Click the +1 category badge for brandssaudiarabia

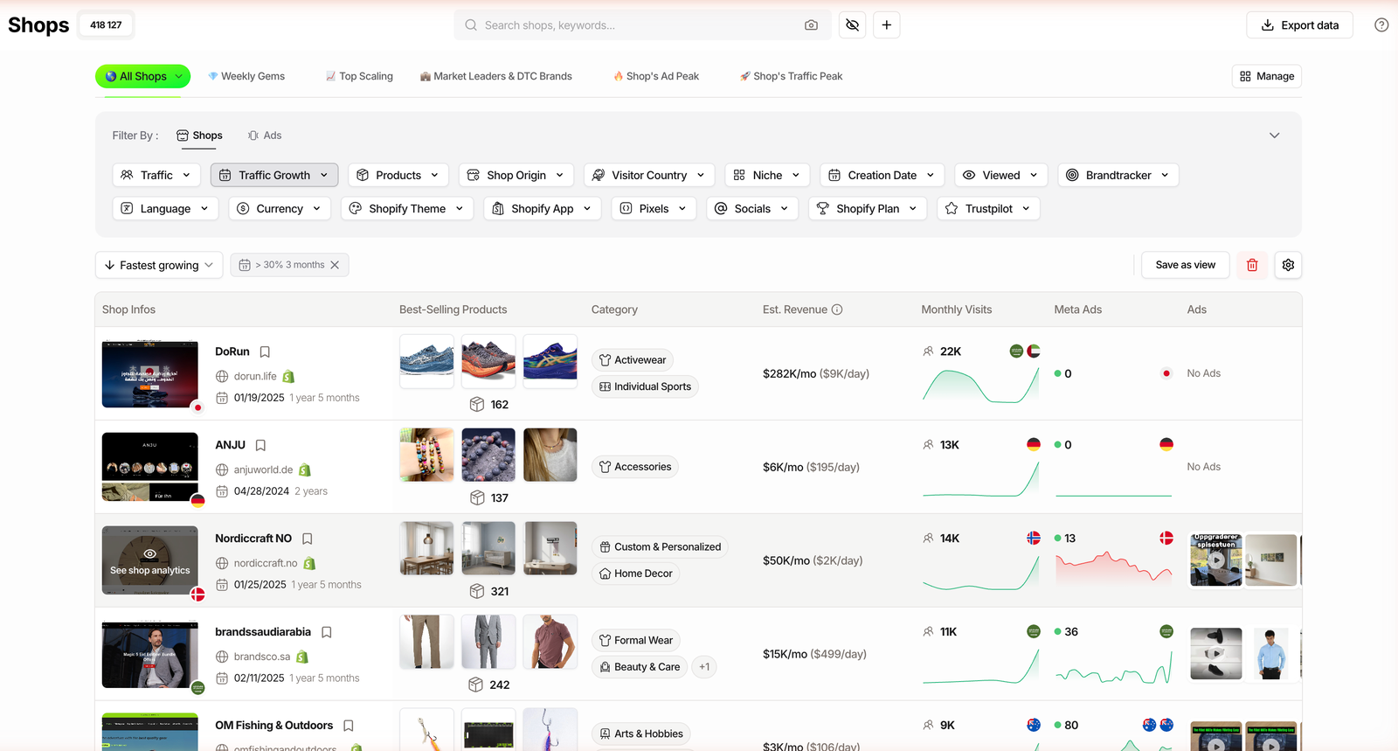click(704, 667)
